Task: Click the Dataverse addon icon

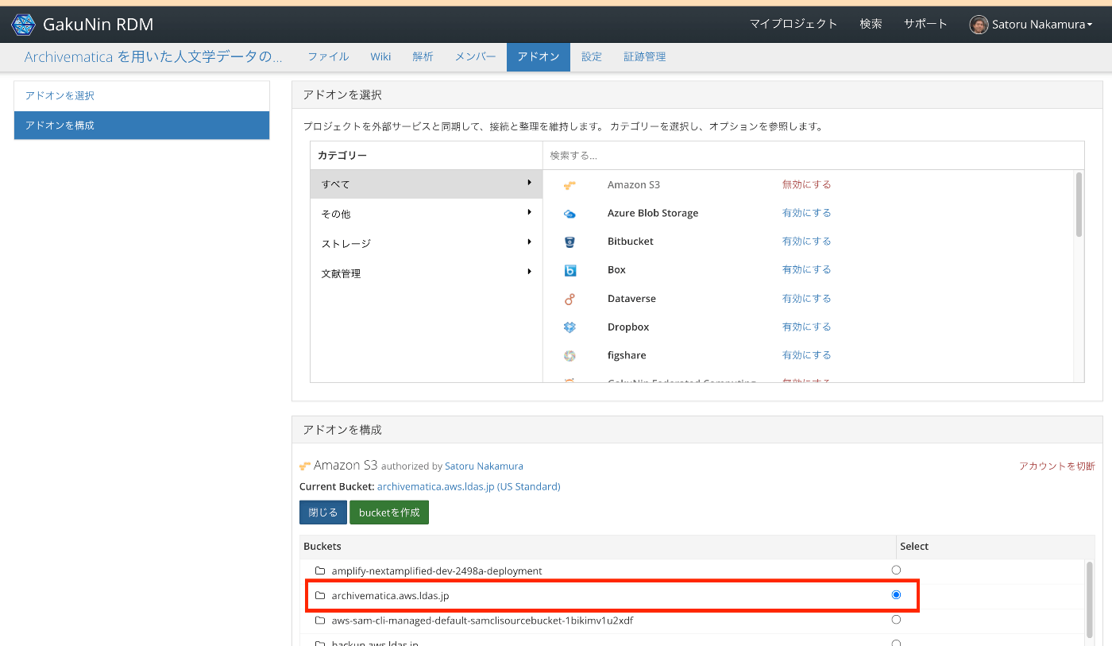Action: [x=570, y=299]
